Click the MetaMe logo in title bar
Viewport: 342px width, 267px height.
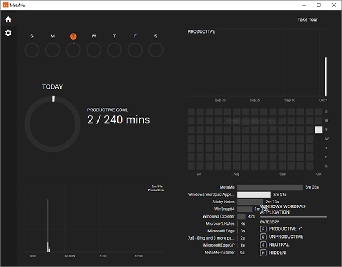[x=5, y=5]
